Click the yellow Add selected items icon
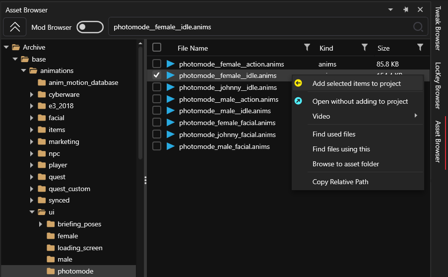The image size is (448, 277). [298, 83]
